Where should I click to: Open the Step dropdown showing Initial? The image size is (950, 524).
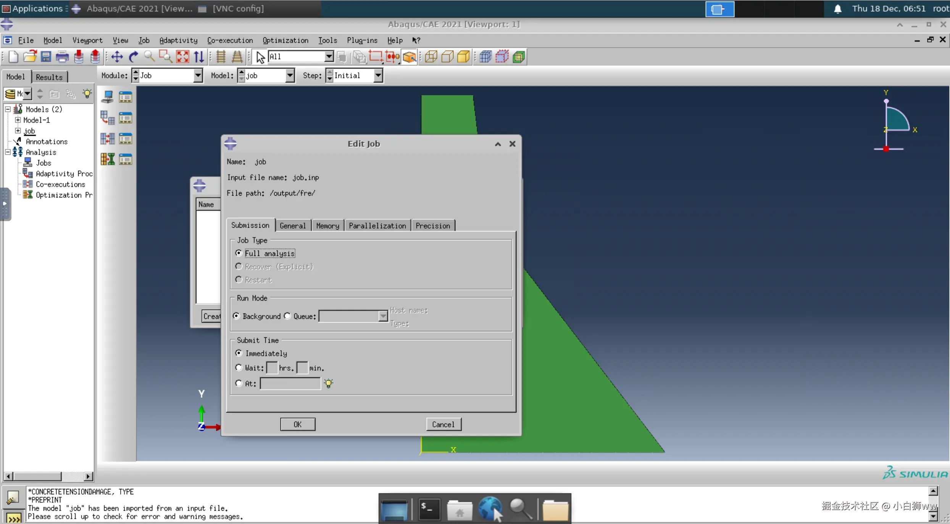378,76
